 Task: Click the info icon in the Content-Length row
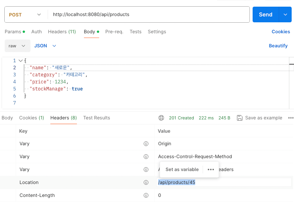tap(146, 195)
